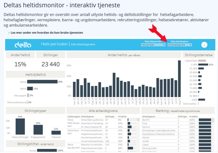218x153 pixels.
Task: Select the 21-30% Stillingsstørrelse bar
Action: (201, 69)
